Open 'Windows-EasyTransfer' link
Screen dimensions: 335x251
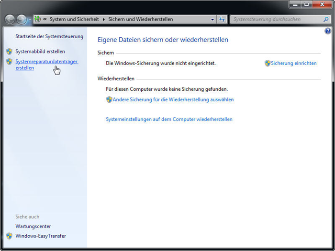[41, 236]
